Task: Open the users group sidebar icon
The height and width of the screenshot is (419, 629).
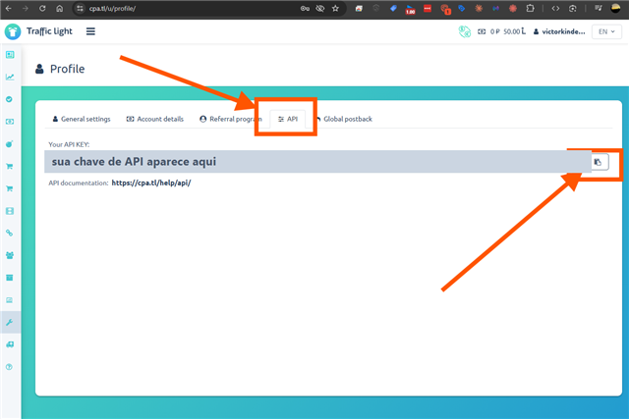Action: 10,255
